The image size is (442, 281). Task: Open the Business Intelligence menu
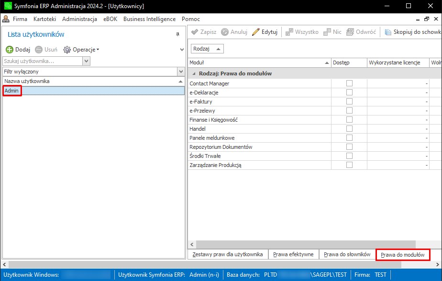[149, 19]
